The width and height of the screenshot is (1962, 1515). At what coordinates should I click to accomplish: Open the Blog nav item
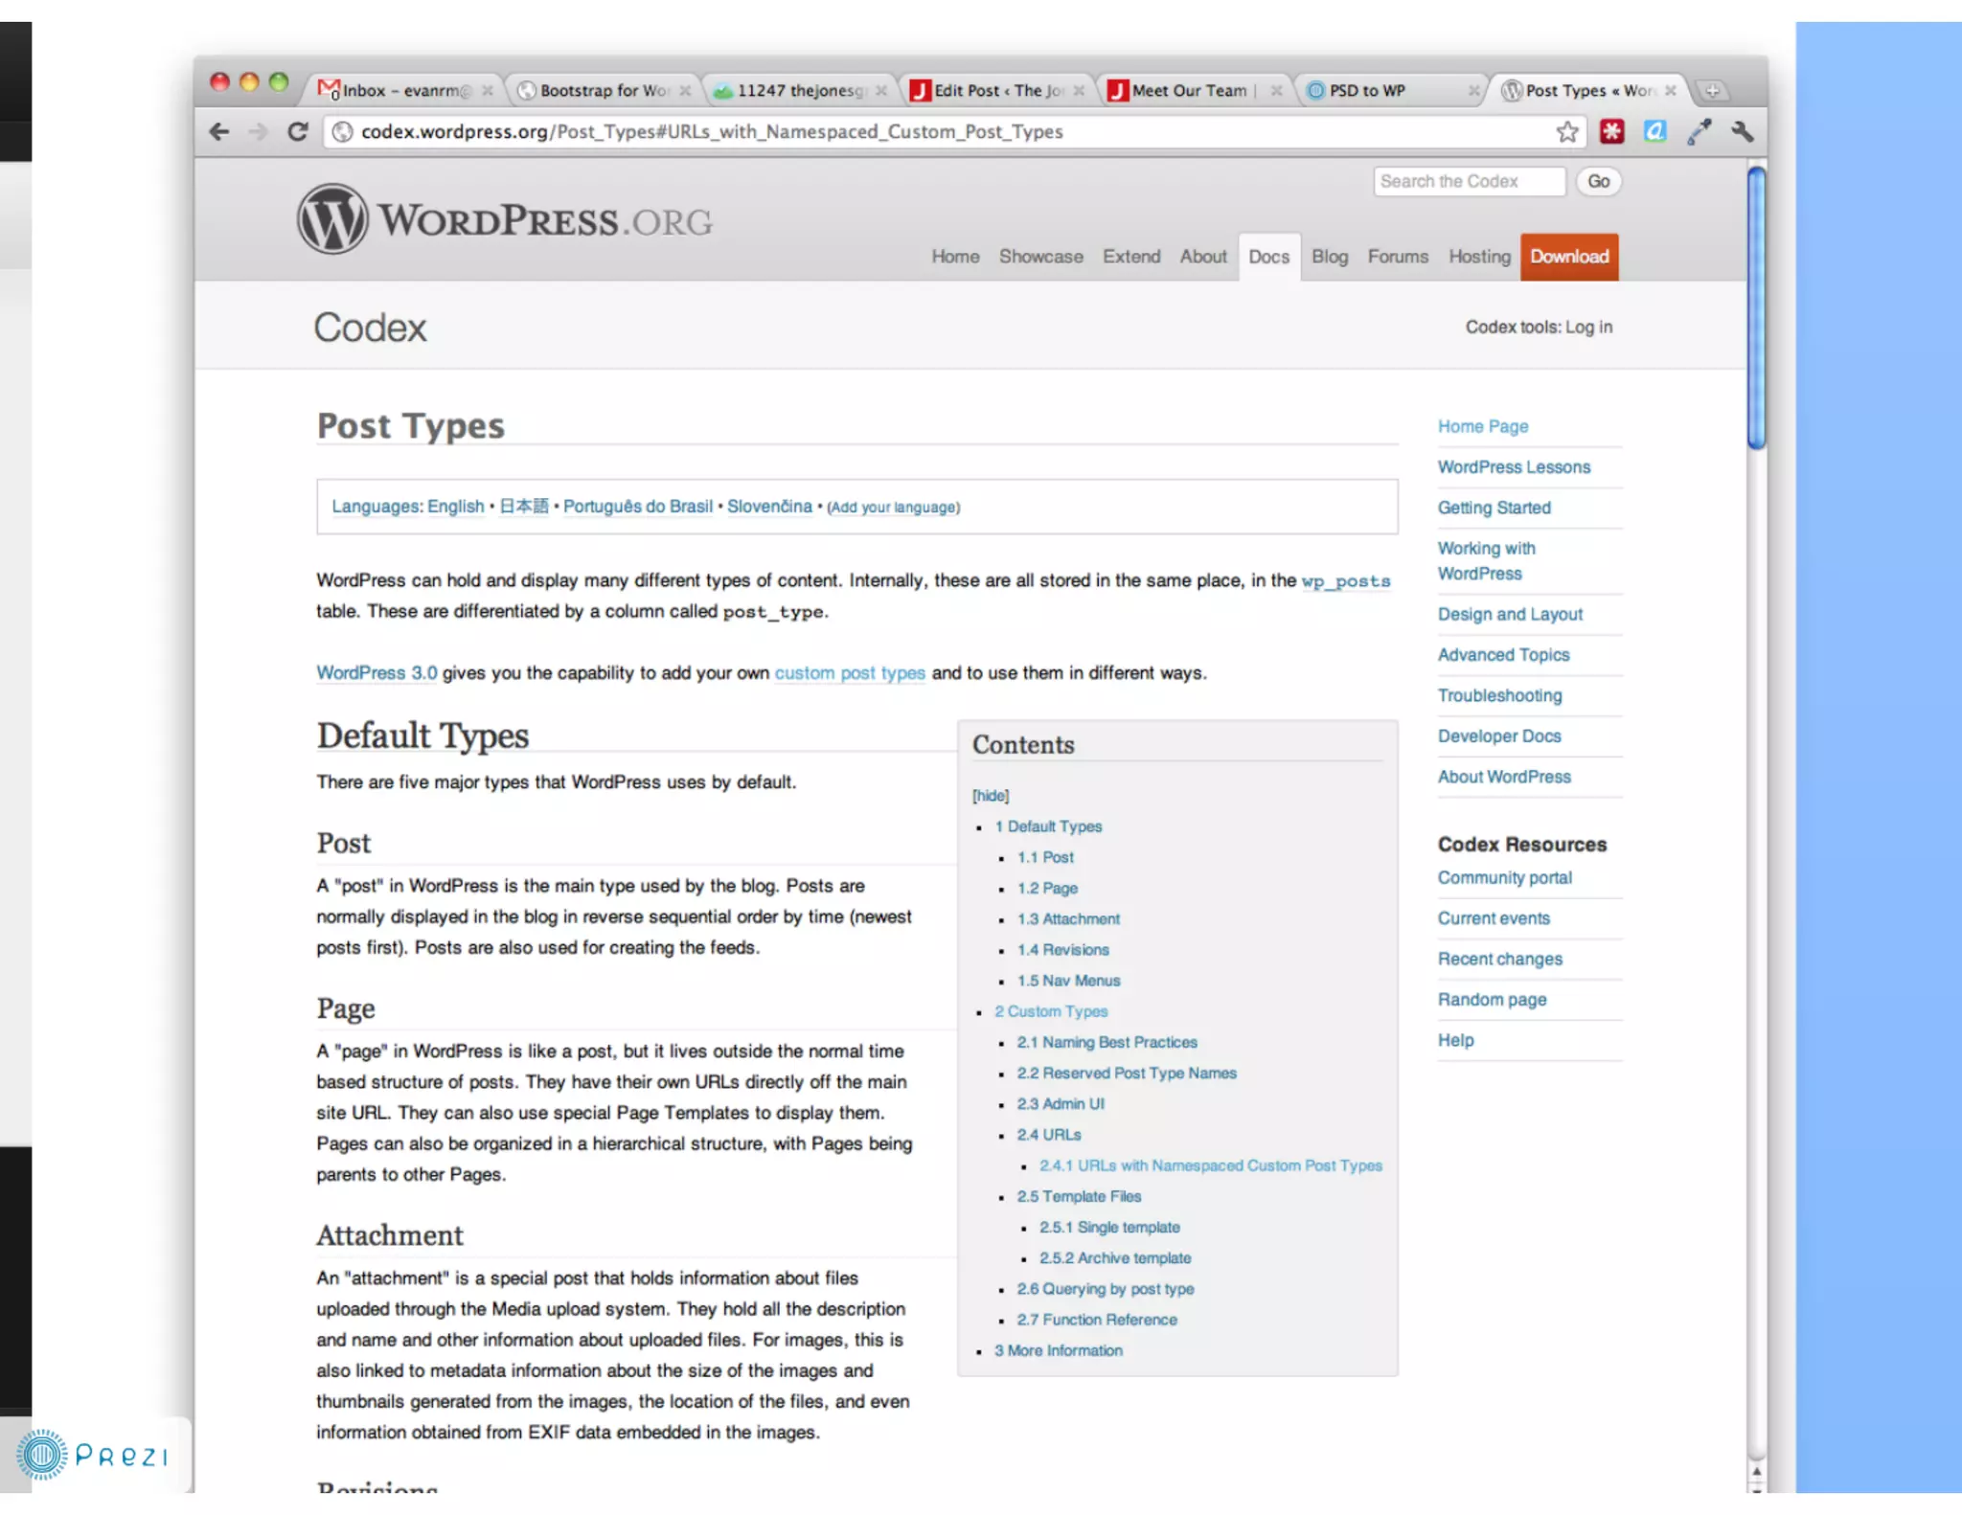click(1330, 257)
